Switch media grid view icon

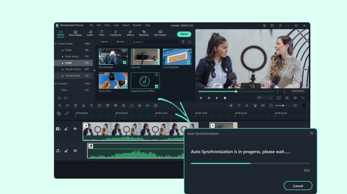click(189, 42)
